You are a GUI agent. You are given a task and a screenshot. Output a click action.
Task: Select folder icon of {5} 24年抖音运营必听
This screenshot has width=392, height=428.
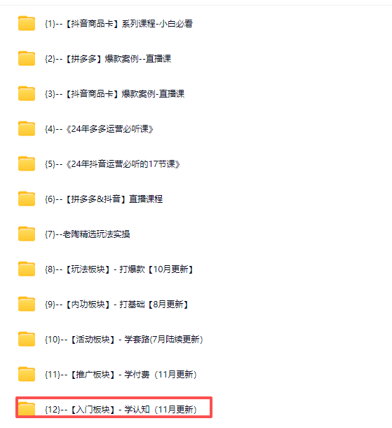coord(27,163)
